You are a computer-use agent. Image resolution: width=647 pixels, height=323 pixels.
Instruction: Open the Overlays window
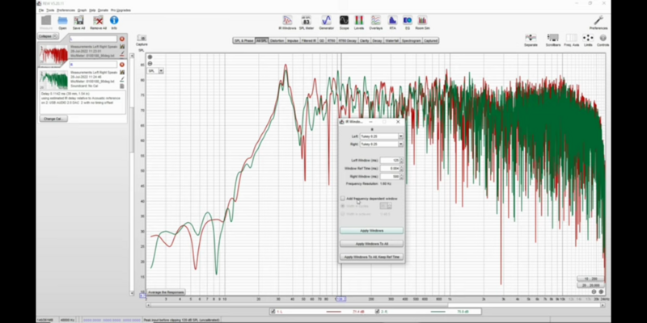pos(375,21)
